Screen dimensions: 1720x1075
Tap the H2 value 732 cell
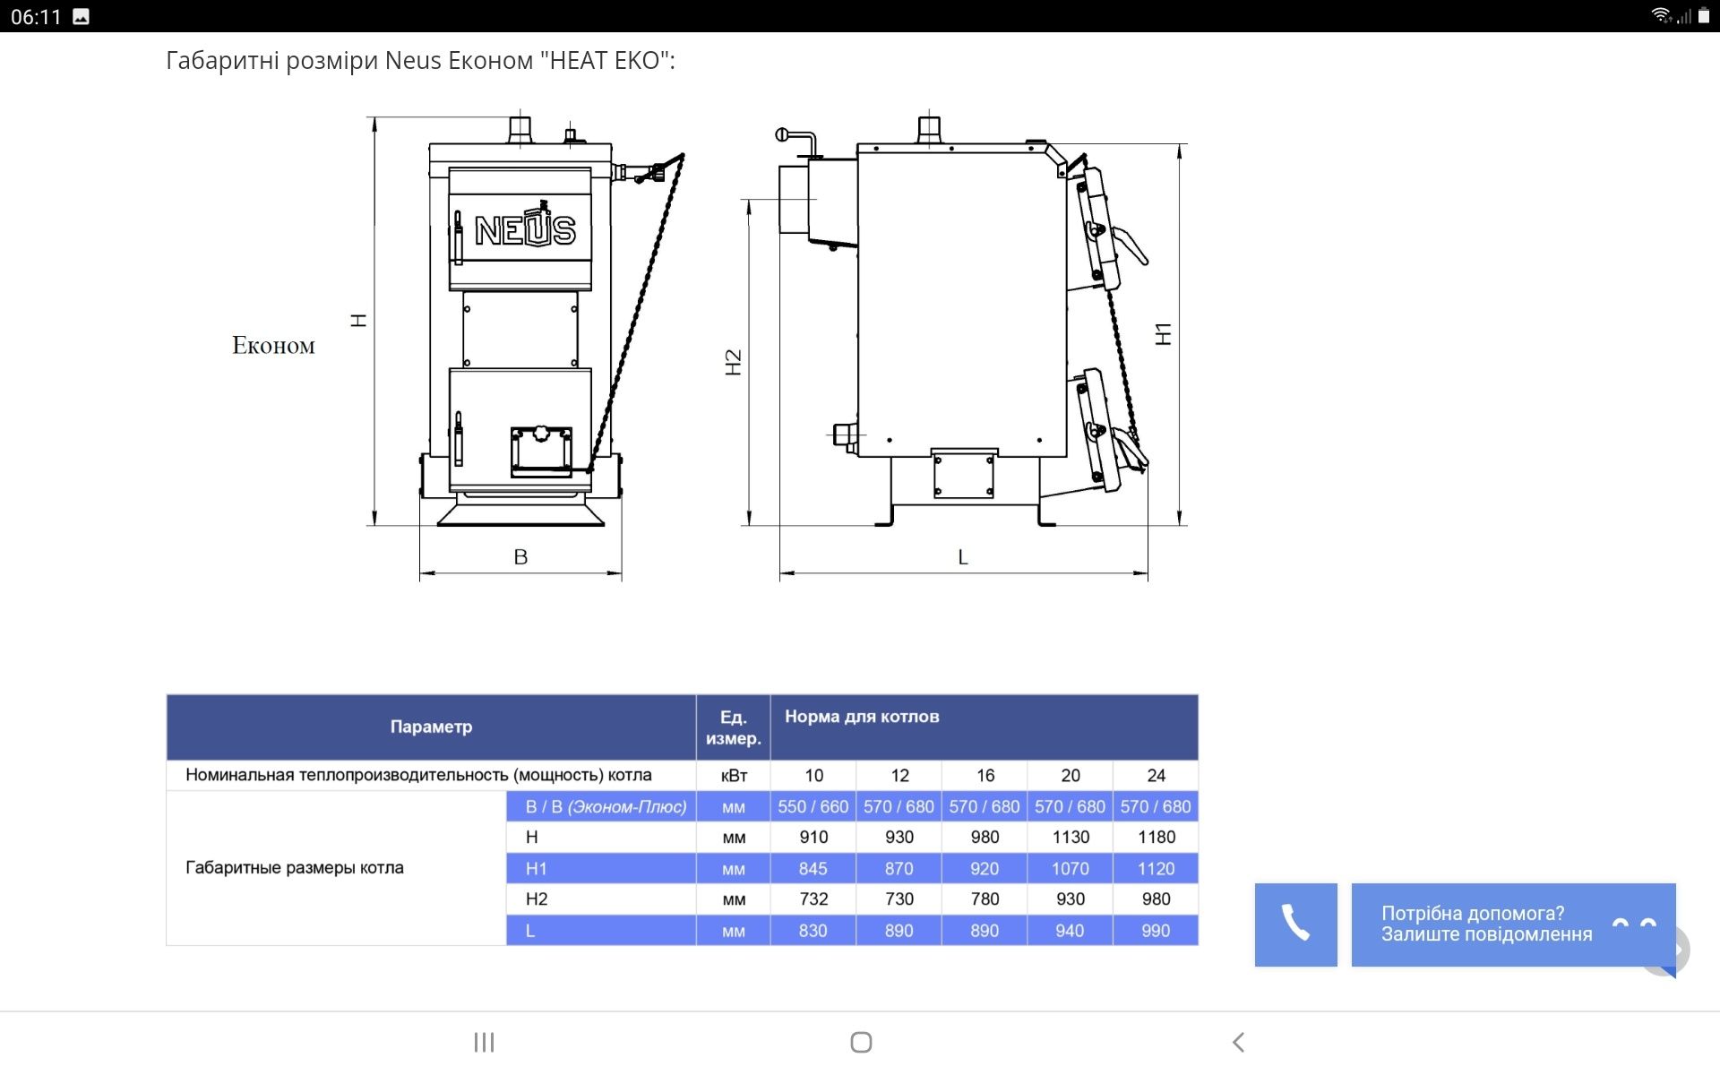point(813,899)
